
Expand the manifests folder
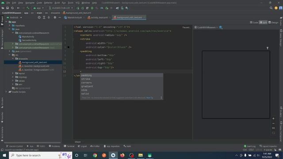(10, 26)
